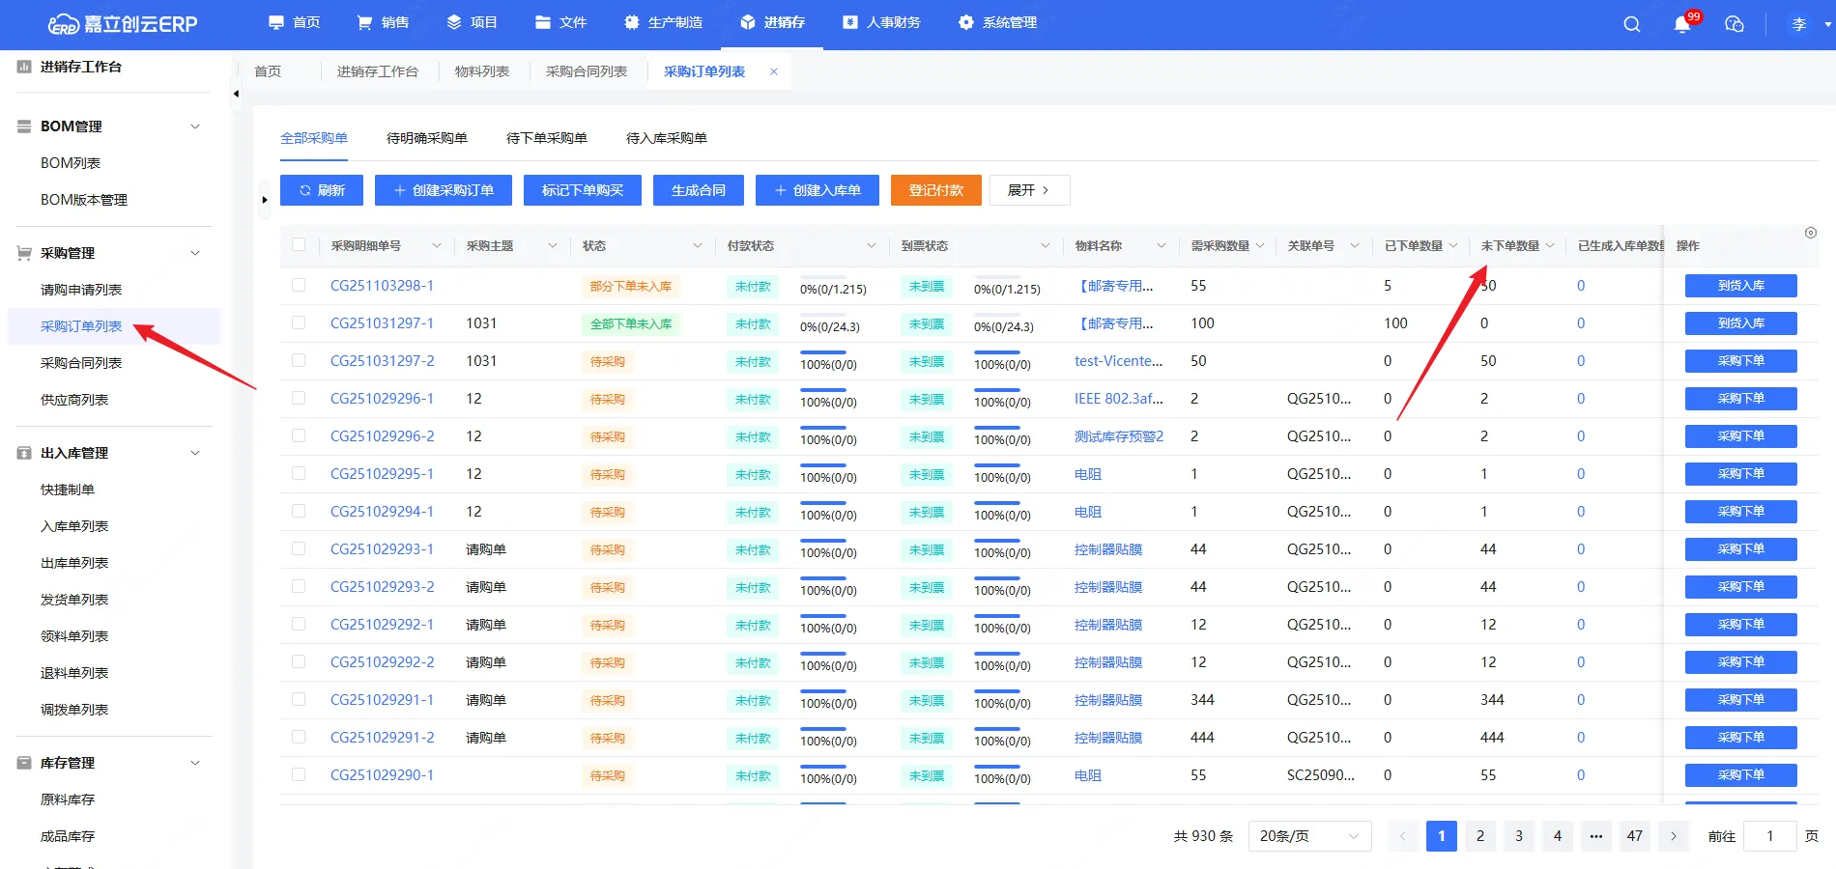The width and height of the screenshot is (1836, 869).
Task: Open the 生产制造 top menu
Action: click(663, 22)
